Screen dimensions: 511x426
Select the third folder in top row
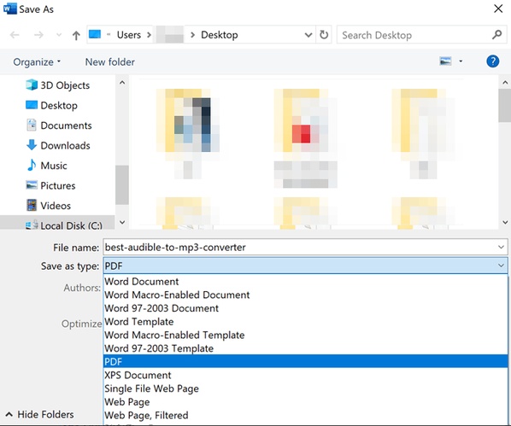423,133
